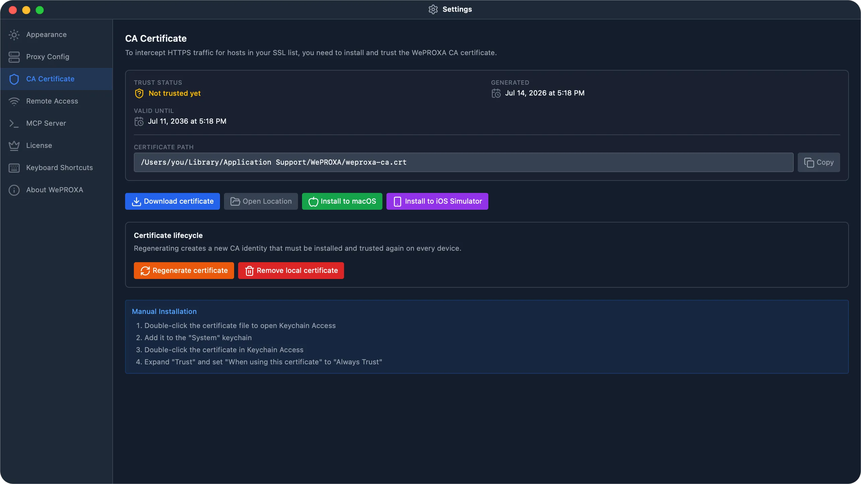Click the copy icon in Copy button
861x484 pixels.
(809, 162)
